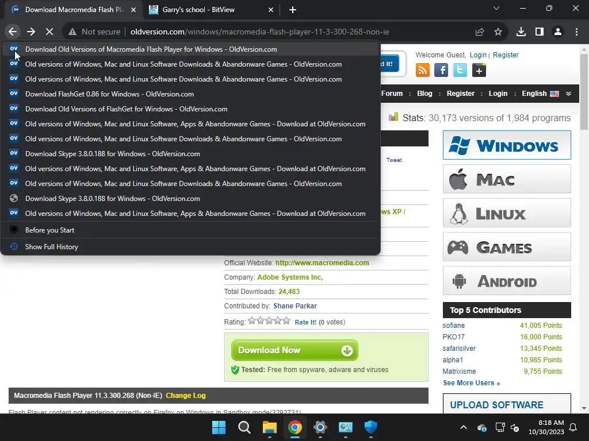Click Login in the black navigation bar

[498, 94]
